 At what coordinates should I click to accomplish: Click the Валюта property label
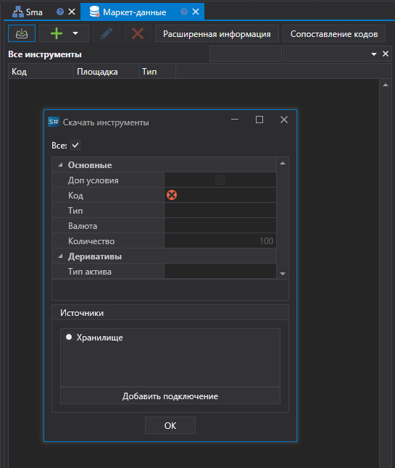pyautogui.click(x=83, y=226)
